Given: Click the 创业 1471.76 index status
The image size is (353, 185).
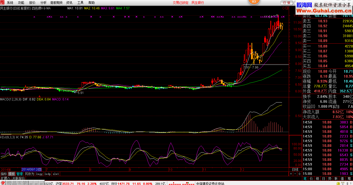Looking at the screenshot, I should click(120, 183).
